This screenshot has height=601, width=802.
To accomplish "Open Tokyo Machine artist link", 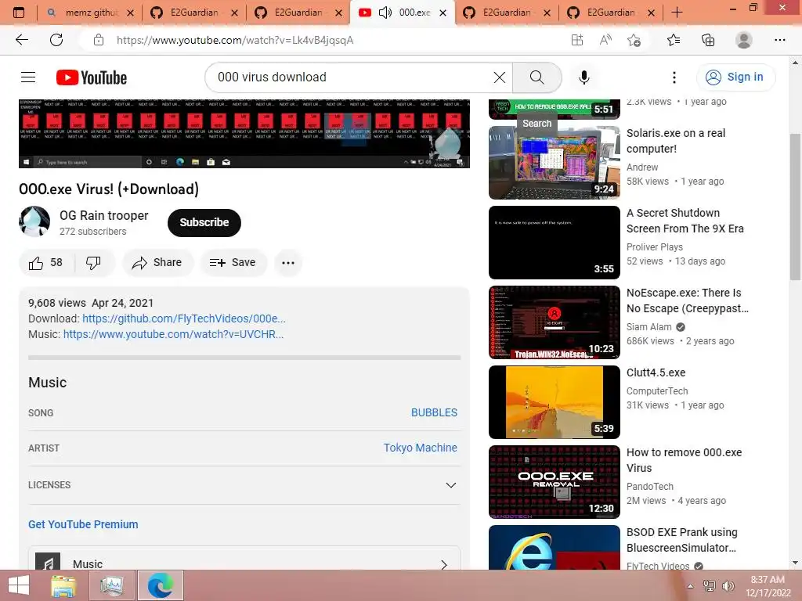I will [x=420, y=448].
